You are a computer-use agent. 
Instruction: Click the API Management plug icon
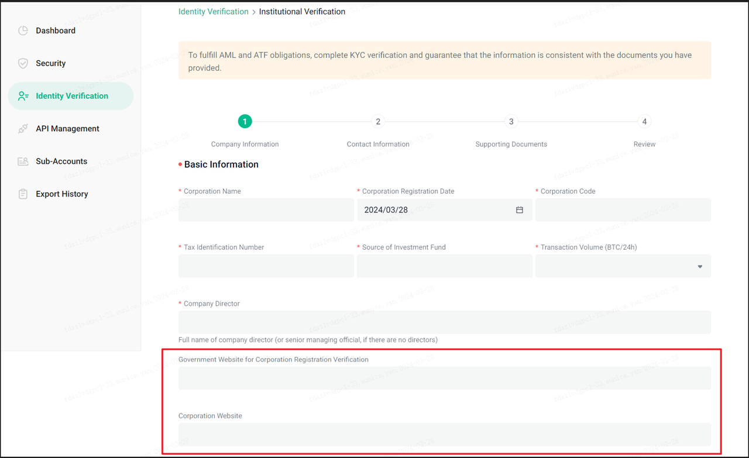point(23,129)
